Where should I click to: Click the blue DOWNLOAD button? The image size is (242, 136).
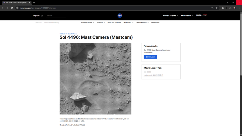[150, 57]
